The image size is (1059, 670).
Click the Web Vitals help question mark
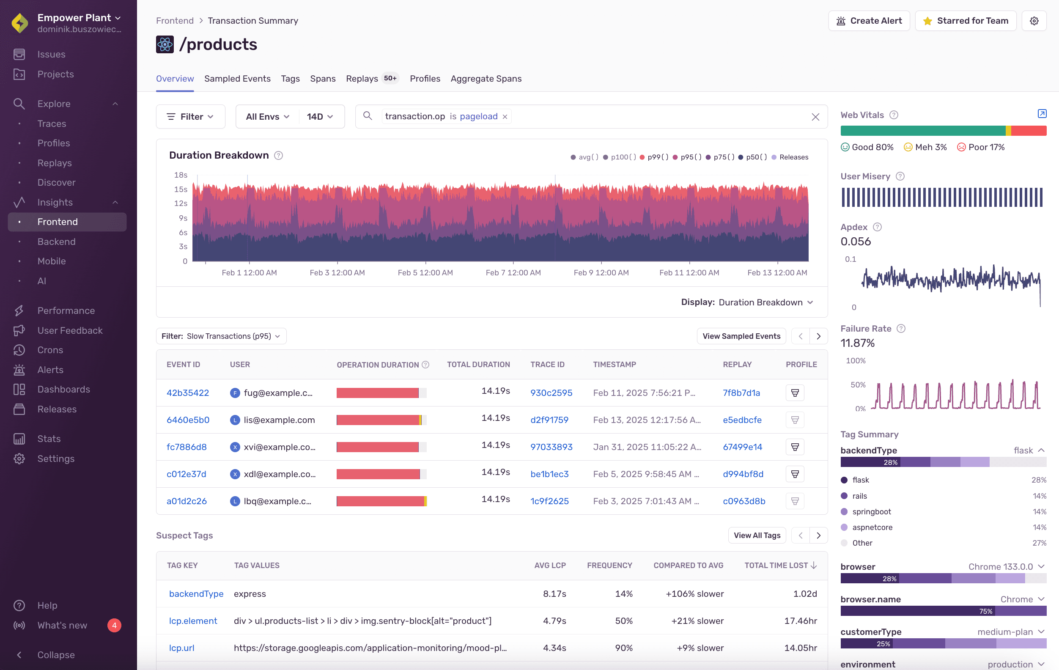point(894,115)
